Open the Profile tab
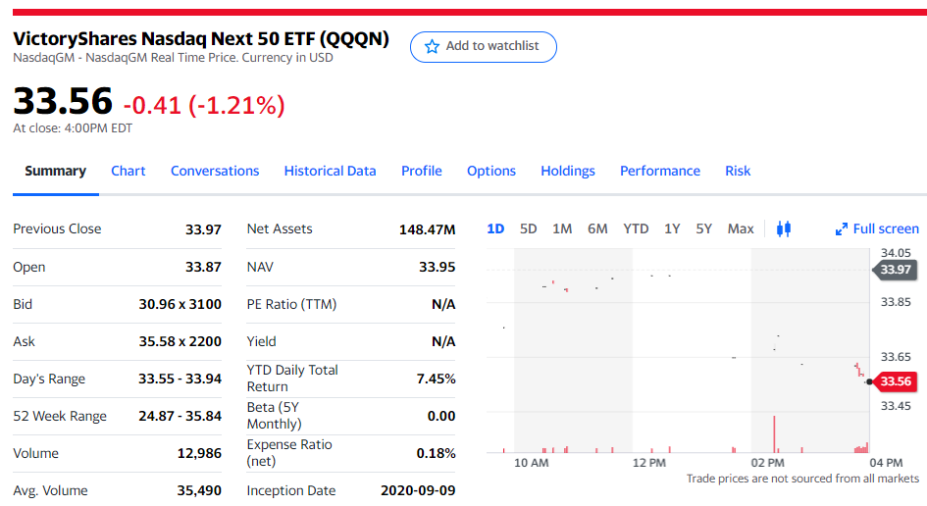This screenshot has height=506, width=927. click(422, 171)
